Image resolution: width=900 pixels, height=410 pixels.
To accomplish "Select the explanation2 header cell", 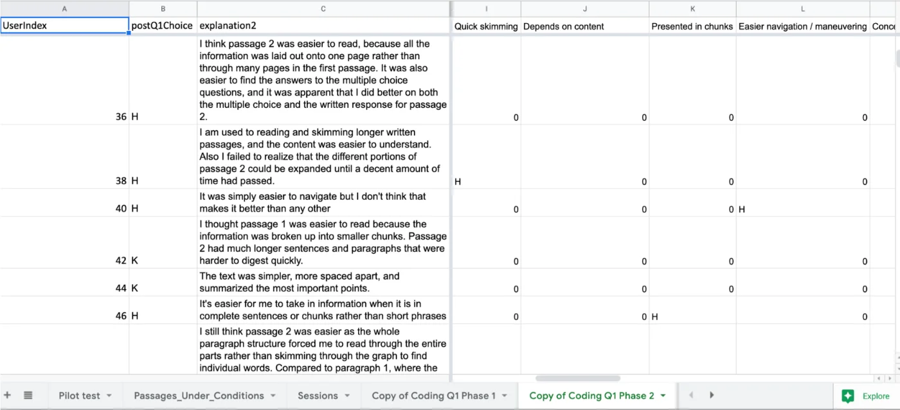I will (323, 26).
